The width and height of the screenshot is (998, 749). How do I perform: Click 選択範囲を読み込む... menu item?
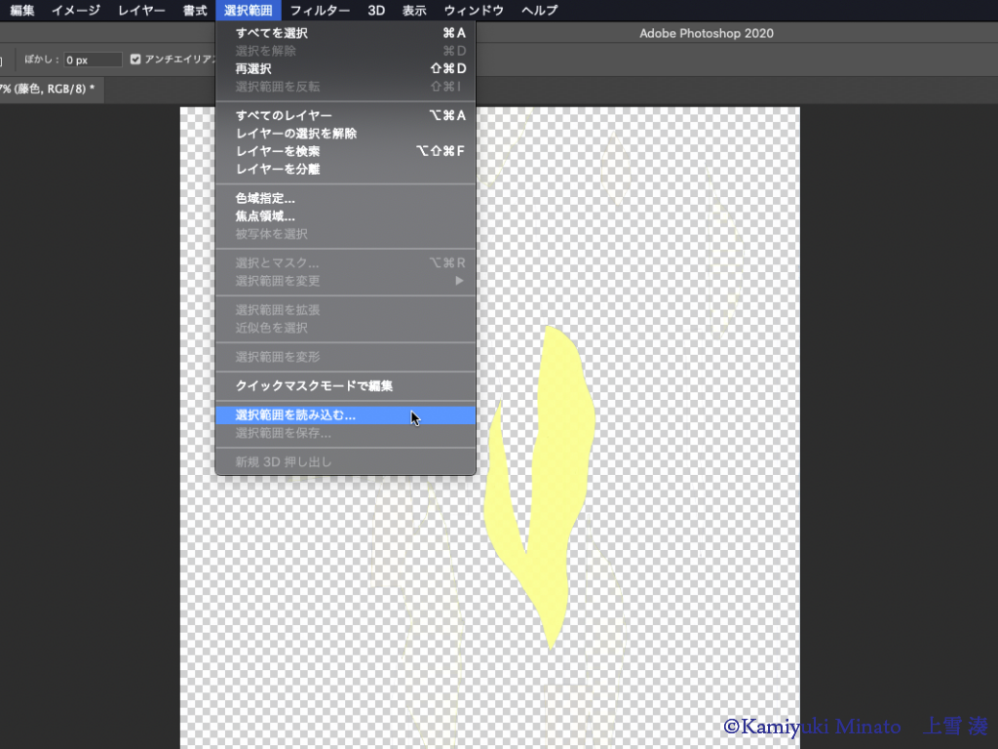pos(295,414)
